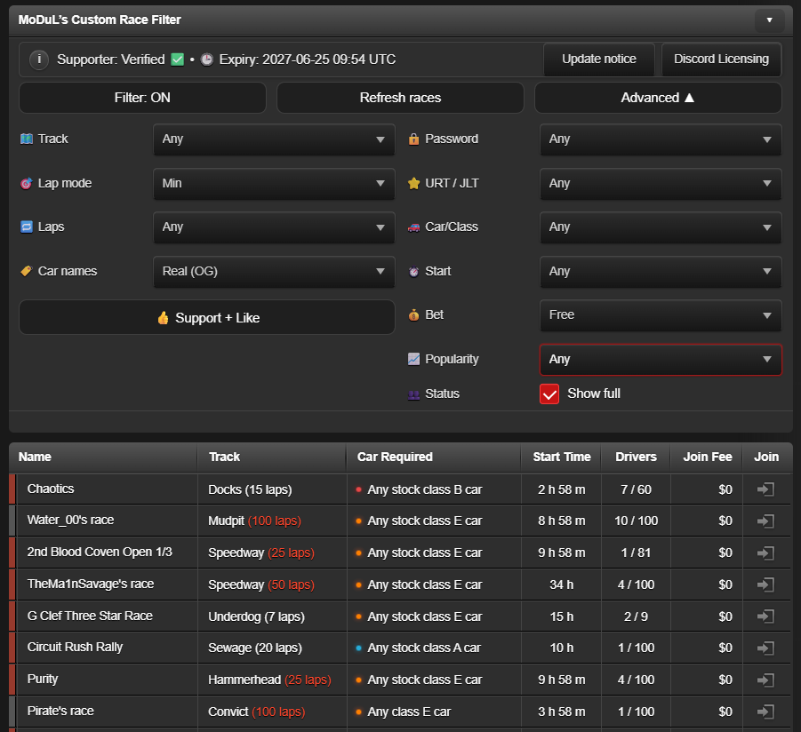Click the orange class E dot in Purity row

[x=358, y=680]
